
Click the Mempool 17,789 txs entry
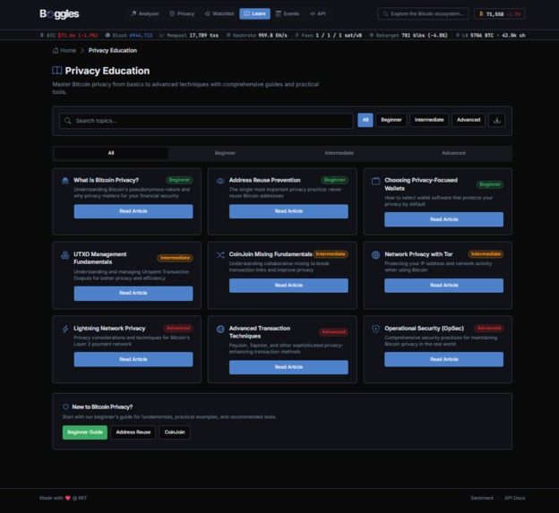click(189, 35)
